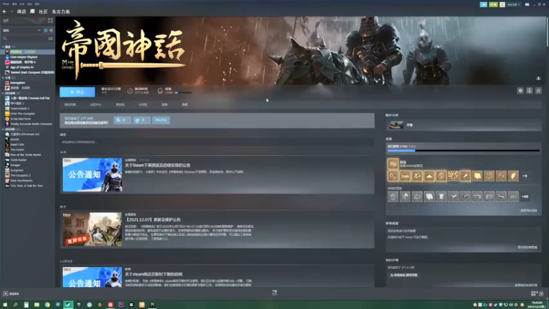Collapse the 最近 recent games group
The height and width of the screenshot is (309, 549).
(8, 47)
